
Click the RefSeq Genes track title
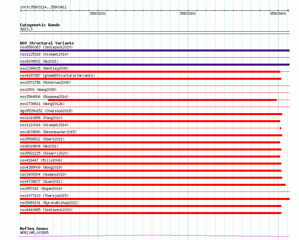34,229
